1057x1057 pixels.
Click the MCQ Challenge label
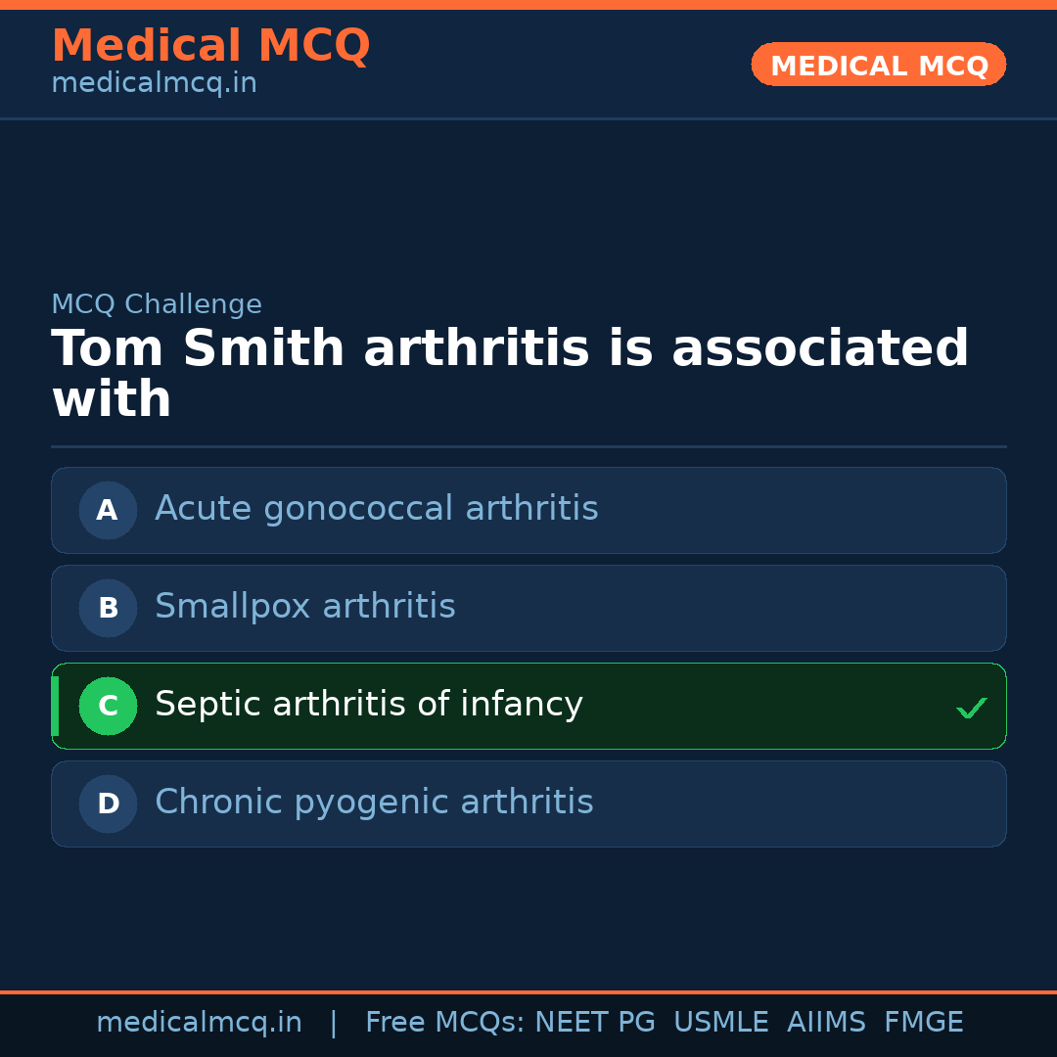157,304
